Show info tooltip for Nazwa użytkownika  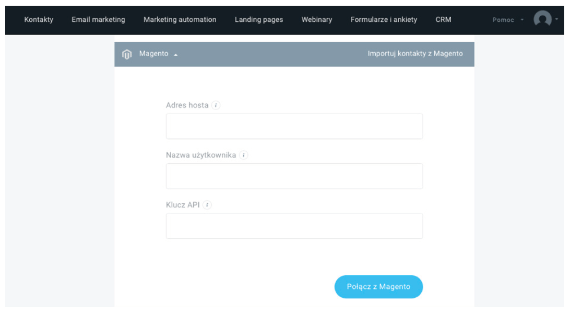tap(244, 155)
